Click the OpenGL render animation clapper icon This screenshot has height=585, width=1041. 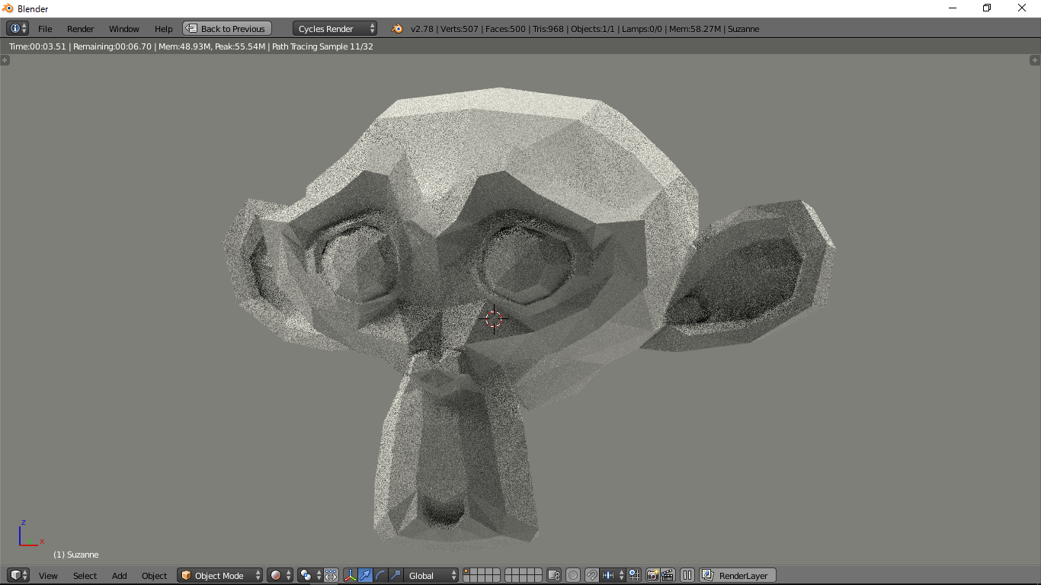coord(668,575)
